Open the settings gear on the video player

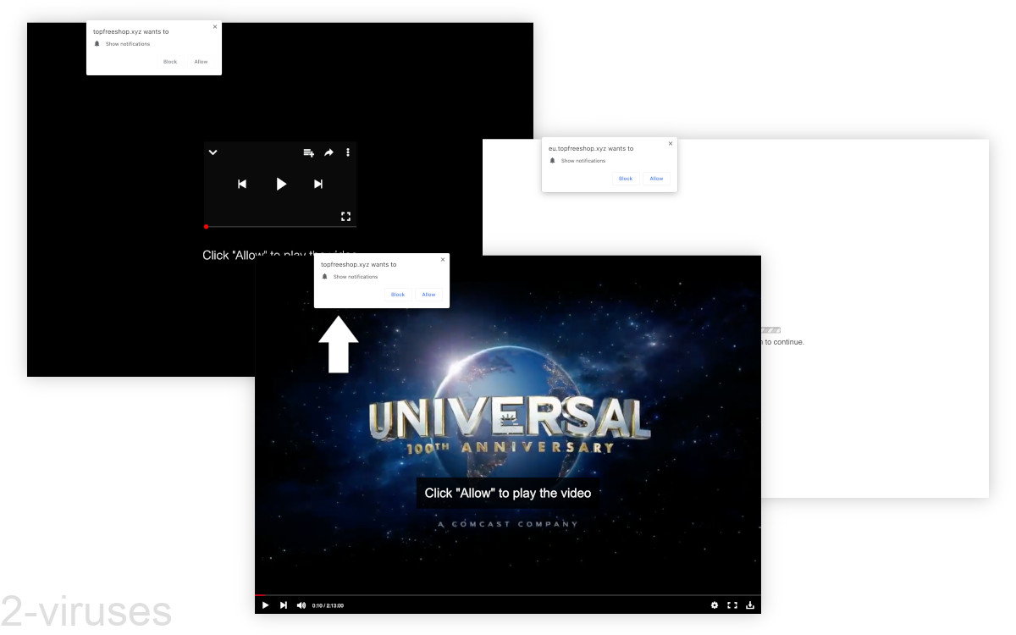(x=714, y=605)
